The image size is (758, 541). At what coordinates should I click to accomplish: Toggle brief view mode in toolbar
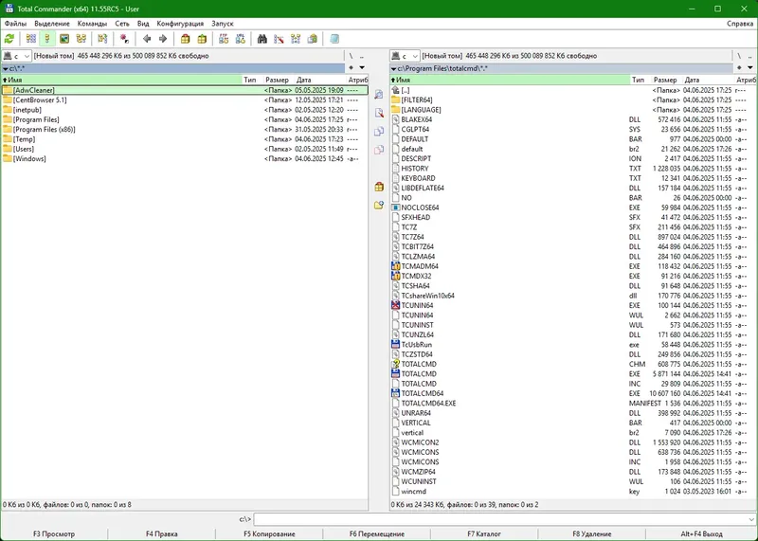pyautogui.click(x=31, y=39)
